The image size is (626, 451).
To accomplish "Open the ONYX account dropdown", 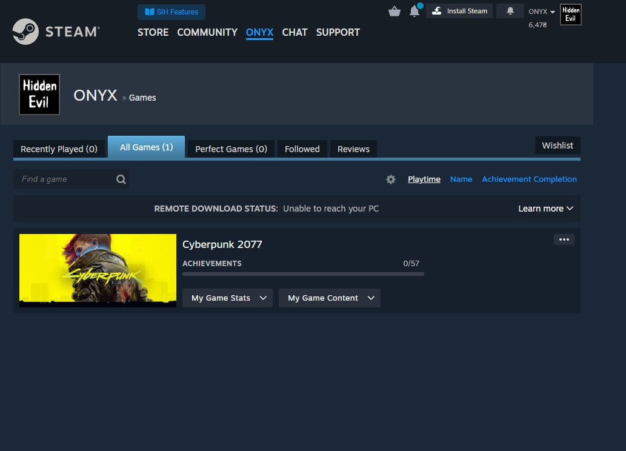I will click(541, 12).
